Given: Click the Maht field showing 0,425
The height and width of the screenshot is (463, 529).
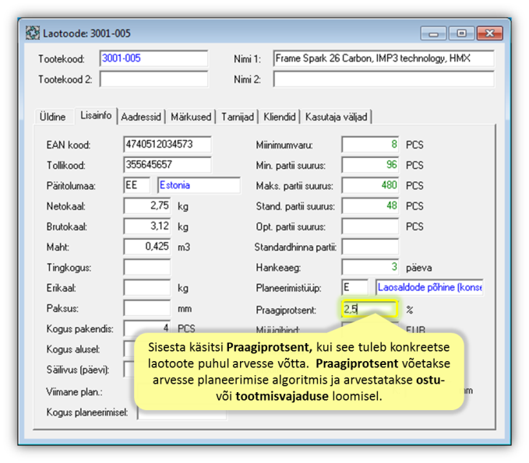Looking at the screenshot, I should point(147,247).
